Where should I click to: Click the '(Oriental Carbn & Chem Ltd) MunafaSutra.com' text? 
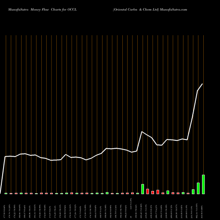point(150,10)
